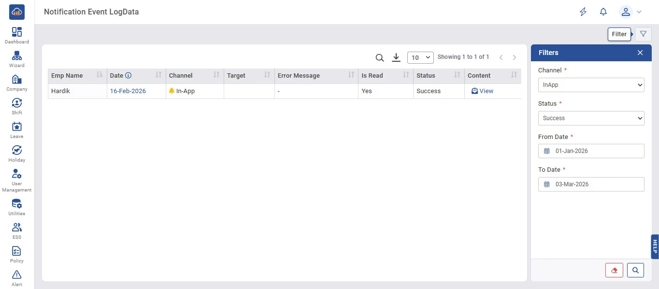Open the user profile menu
Screen dimensions: 659x289
[630, 12]
